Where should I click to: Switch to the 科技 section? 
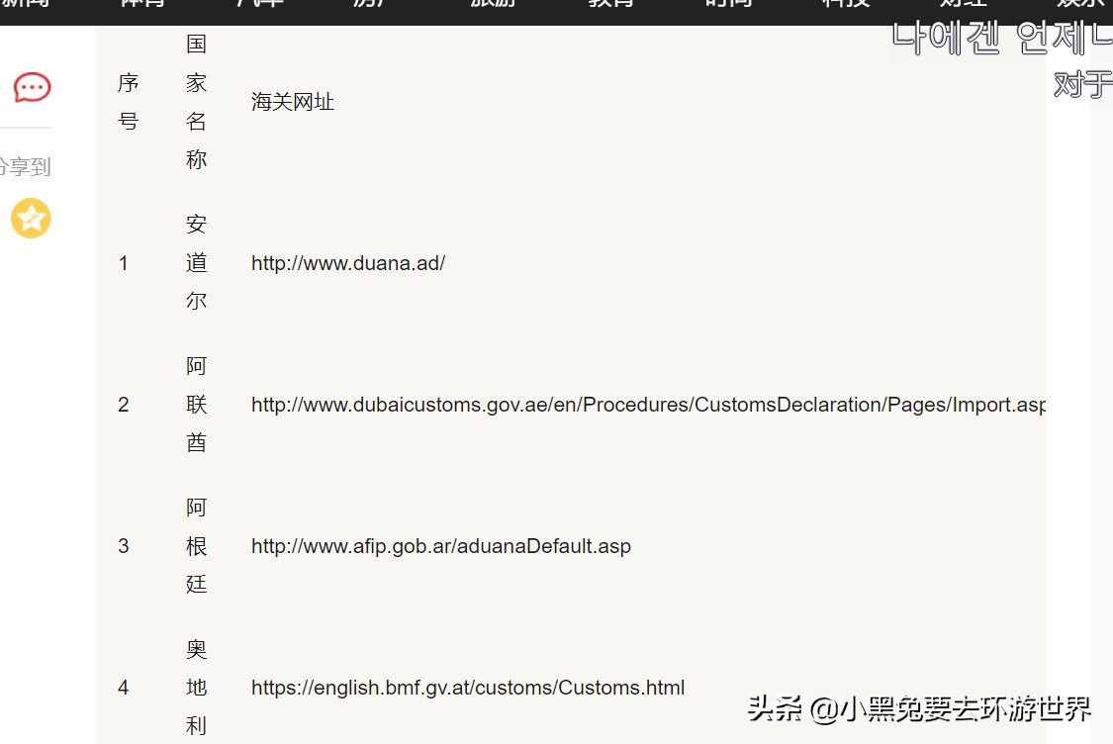pyautogui.click(x=844, y=6)
